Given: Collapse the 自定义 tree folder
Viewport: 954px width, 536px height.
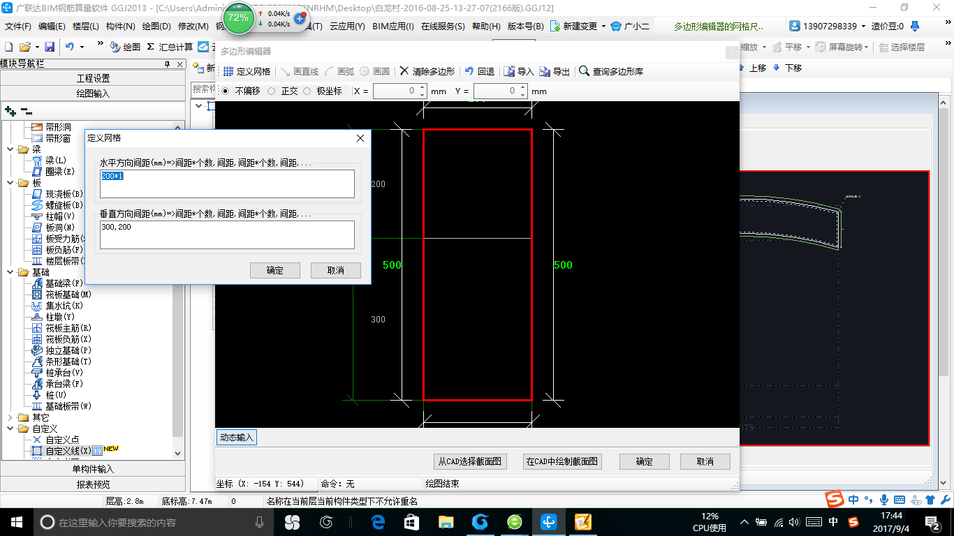Looking at the screenshot, I should click(x=10, y=429).
